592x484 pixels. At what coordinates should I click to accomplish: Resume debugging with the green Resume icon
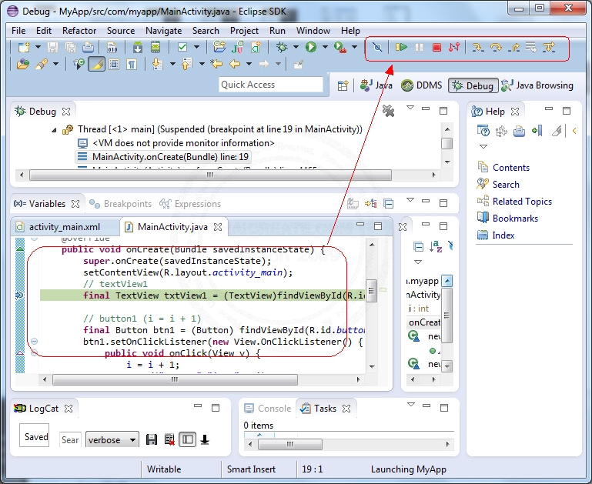[401, 47]
